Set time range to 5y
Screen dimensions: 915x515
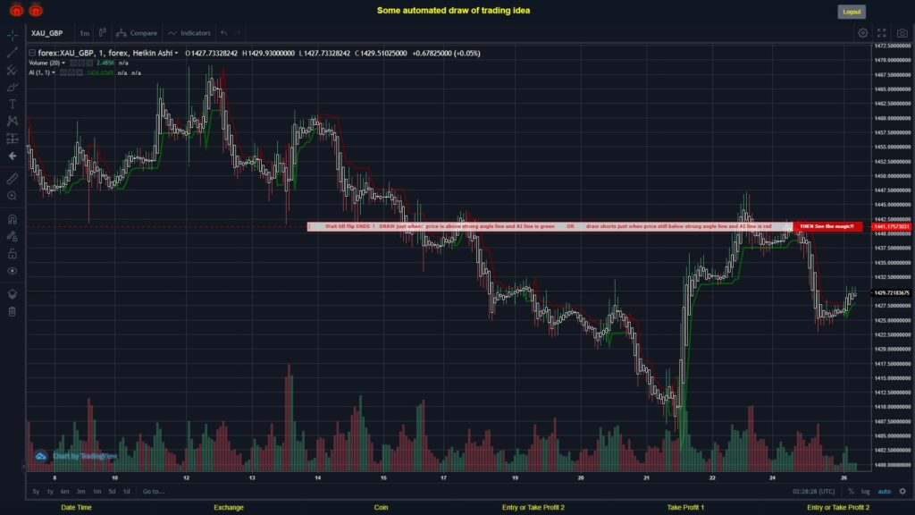point(36,492)
